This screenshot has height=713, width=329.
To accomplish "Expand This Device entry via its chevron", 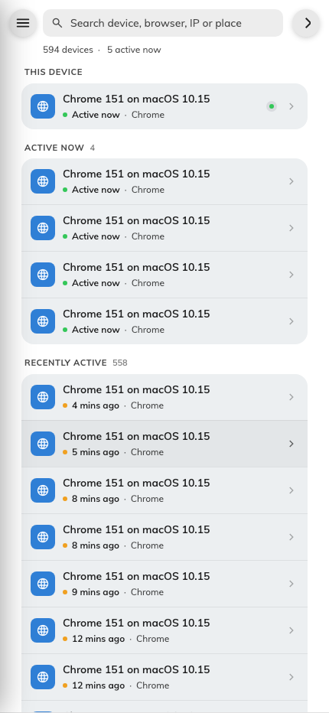I will (x=292, y=106).
